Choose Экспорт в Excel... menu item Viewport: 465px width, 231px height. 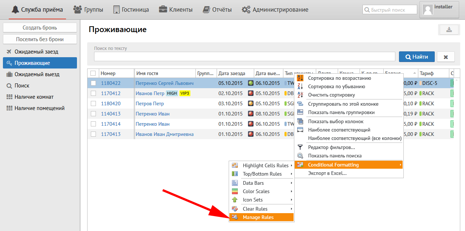coord(327,173)
